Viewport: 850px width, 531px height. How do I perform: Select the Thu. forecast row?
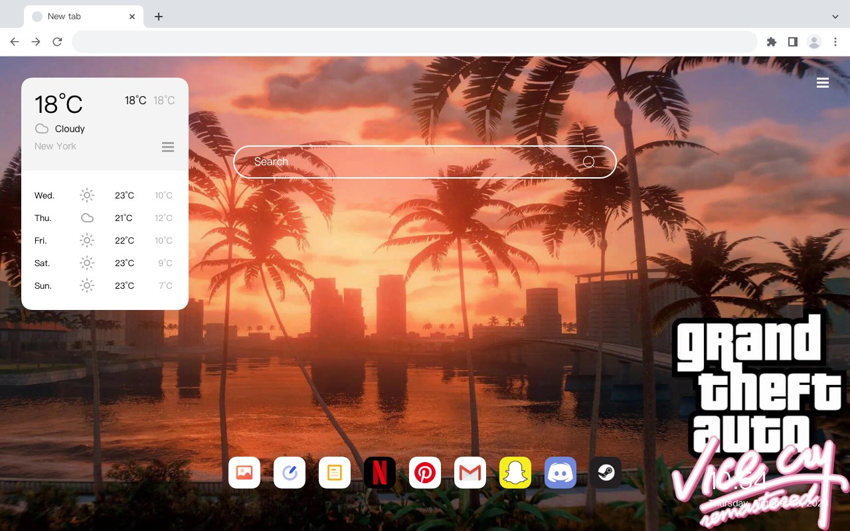pyautogui.click(x=104, y=218)
